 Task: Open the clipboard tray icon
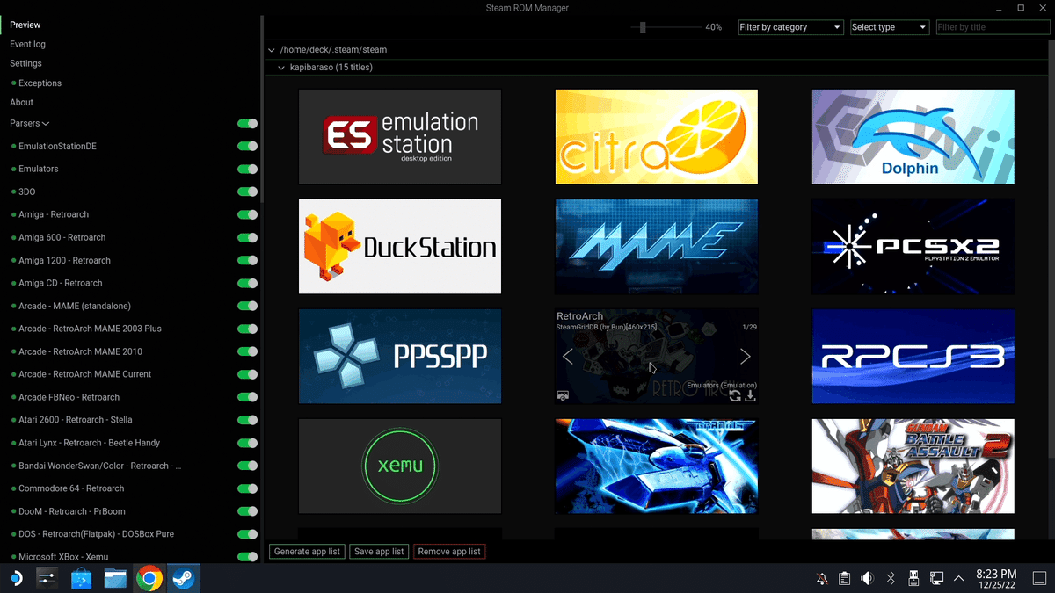[x=844, y=578]
